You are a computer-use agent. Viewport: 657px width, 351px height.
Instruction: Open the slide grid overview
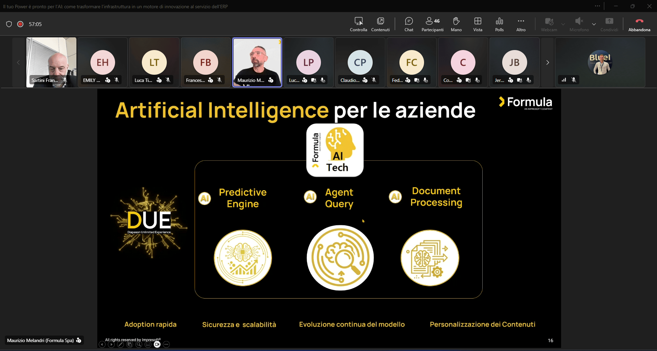point(129,344)
